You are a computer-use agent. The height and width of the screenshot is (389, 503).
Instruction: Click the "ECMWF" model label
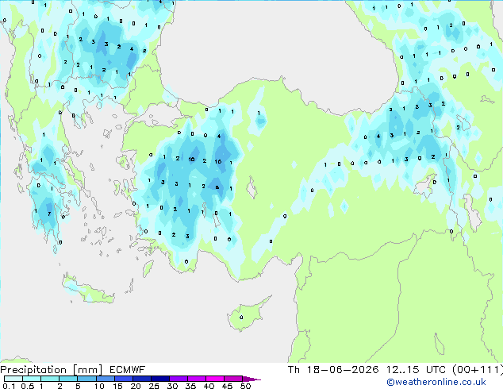click(x=128, y=370)
